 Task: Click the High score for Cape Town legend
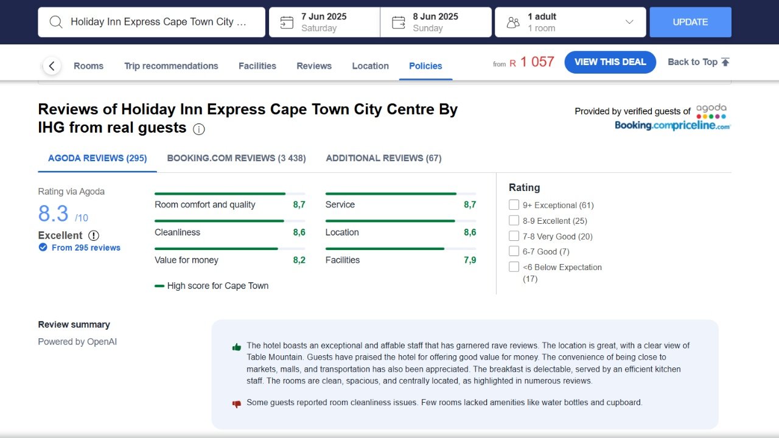(212, 286)
